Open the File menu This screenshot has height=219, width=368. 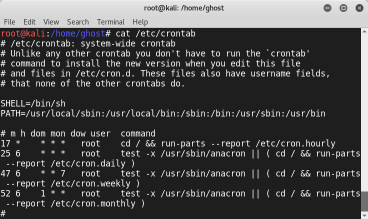(x=9, y=22)
